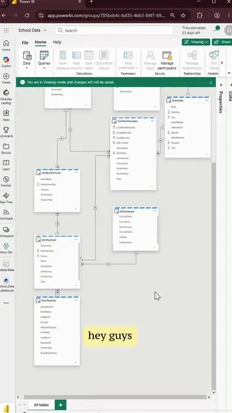Screen dimensions: 232x413
Task: Collapse the DimTeacher table card
Action: [76, 363]
